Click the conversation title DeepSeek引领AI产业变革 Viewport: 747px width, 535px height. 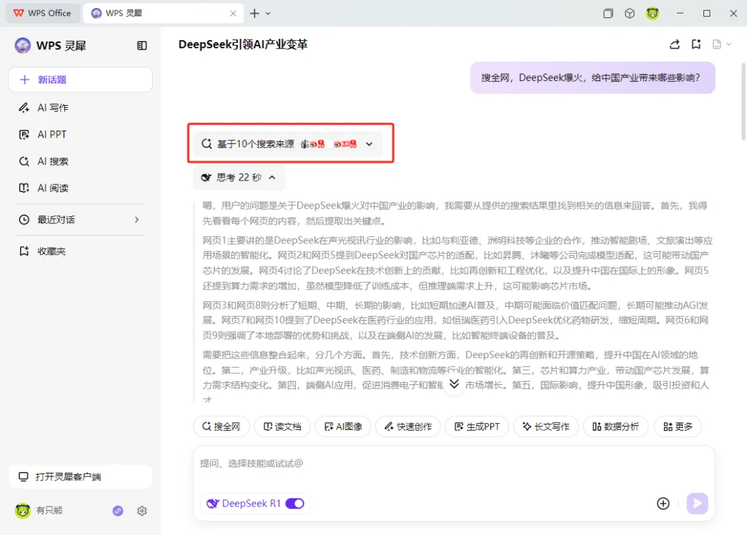243,44
